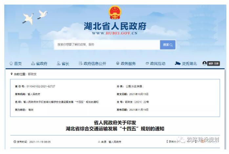Click the location pin icon by 当前位置
This screenshot has height=154, width=229.
coord(12,74)
